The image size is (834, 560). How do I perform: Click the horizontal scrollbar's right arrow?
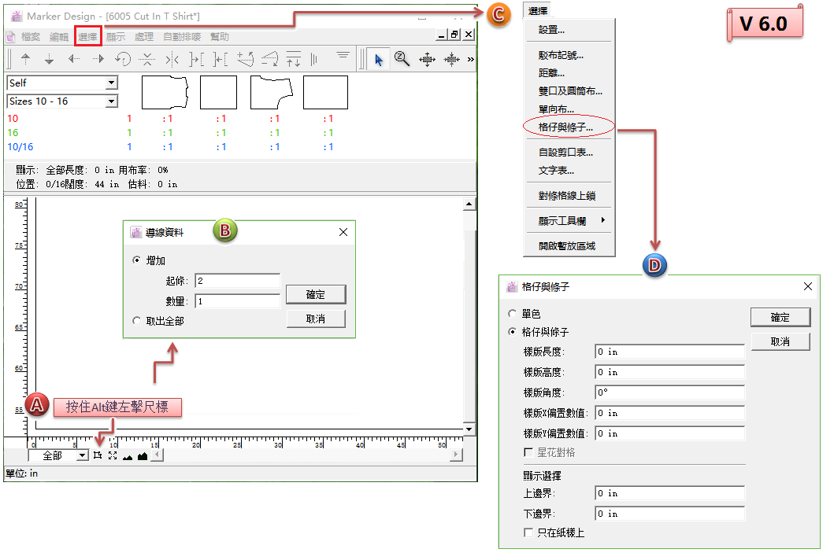click(x=456, y=455)
